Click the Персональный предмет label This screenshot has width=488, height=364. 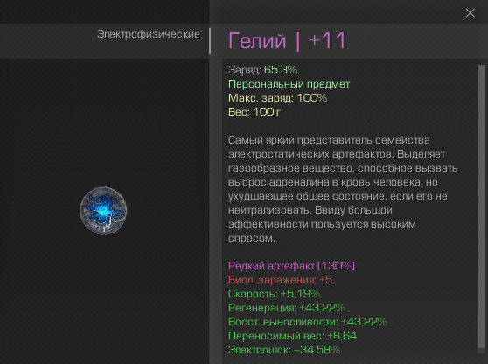[x=289, y=84]
